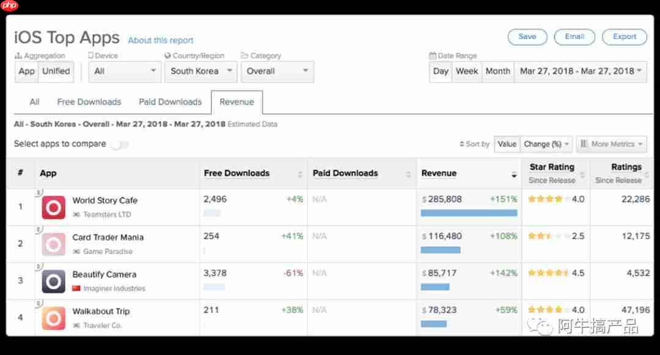Open the About this report link

click(x=160, y=40)
